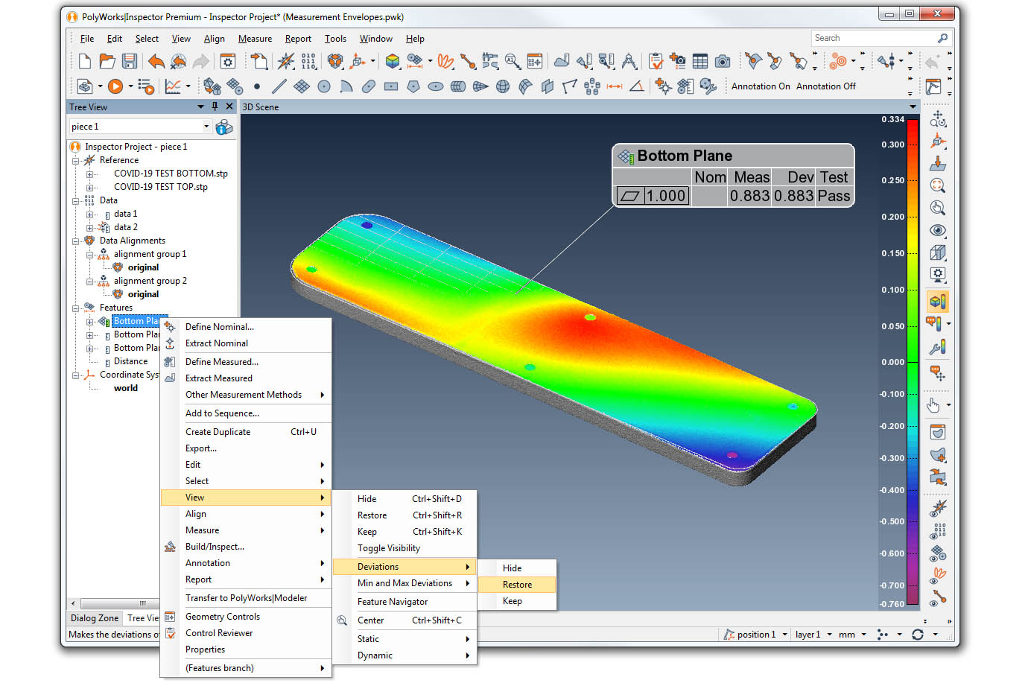Image resolution: width=1028 pixels, height=683 pixels.
Task: Click Control Reviewer context menu entry
Action: (246, 633)
